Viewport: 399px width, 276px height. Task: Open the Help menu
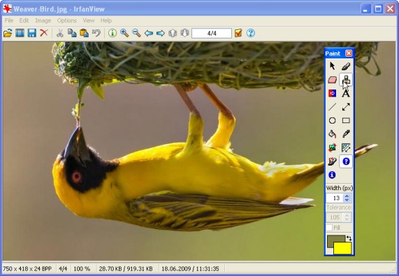point(106,20)
